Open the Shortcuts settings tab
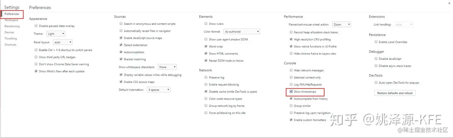The image size is (453, 138). (10, 45)
